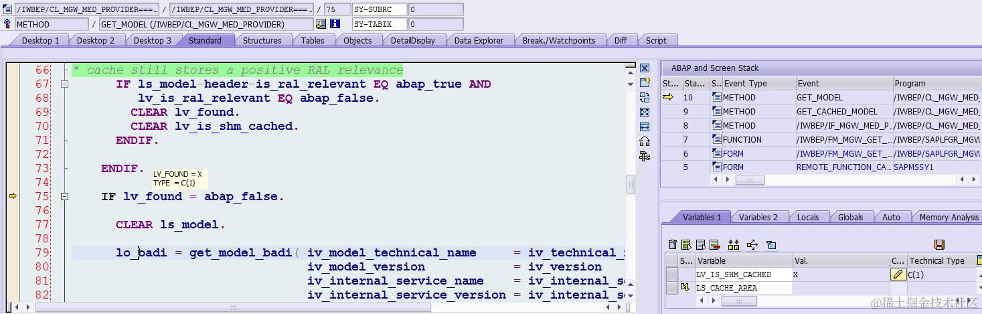982x314 pixels.
Task: Click the double-arrow sort icon in the variables toolbar
Action: [734, 245]
